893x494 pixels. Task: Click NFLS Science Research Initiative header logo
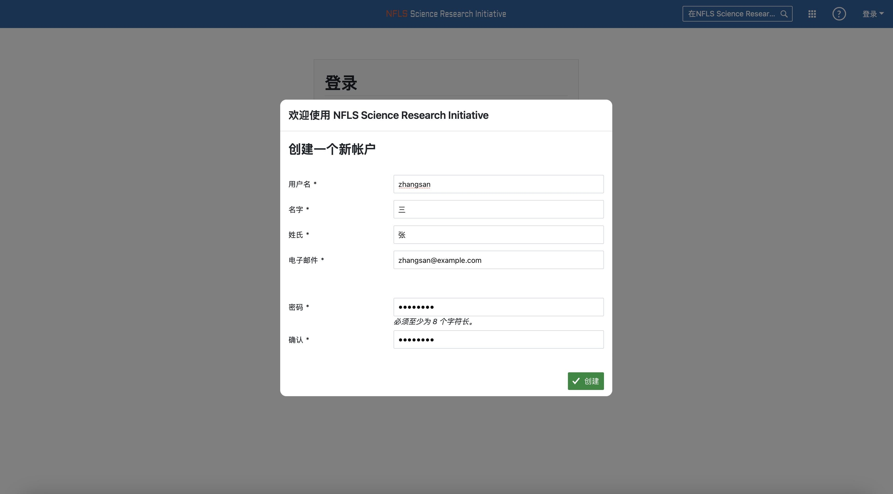coord(446,14)
